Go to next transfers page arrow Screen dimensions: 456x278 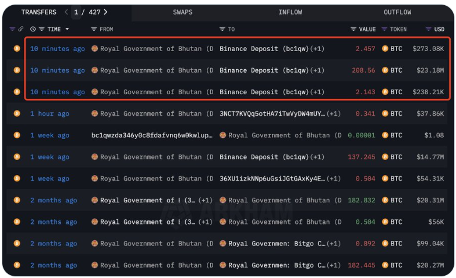[x=105, y=12]
